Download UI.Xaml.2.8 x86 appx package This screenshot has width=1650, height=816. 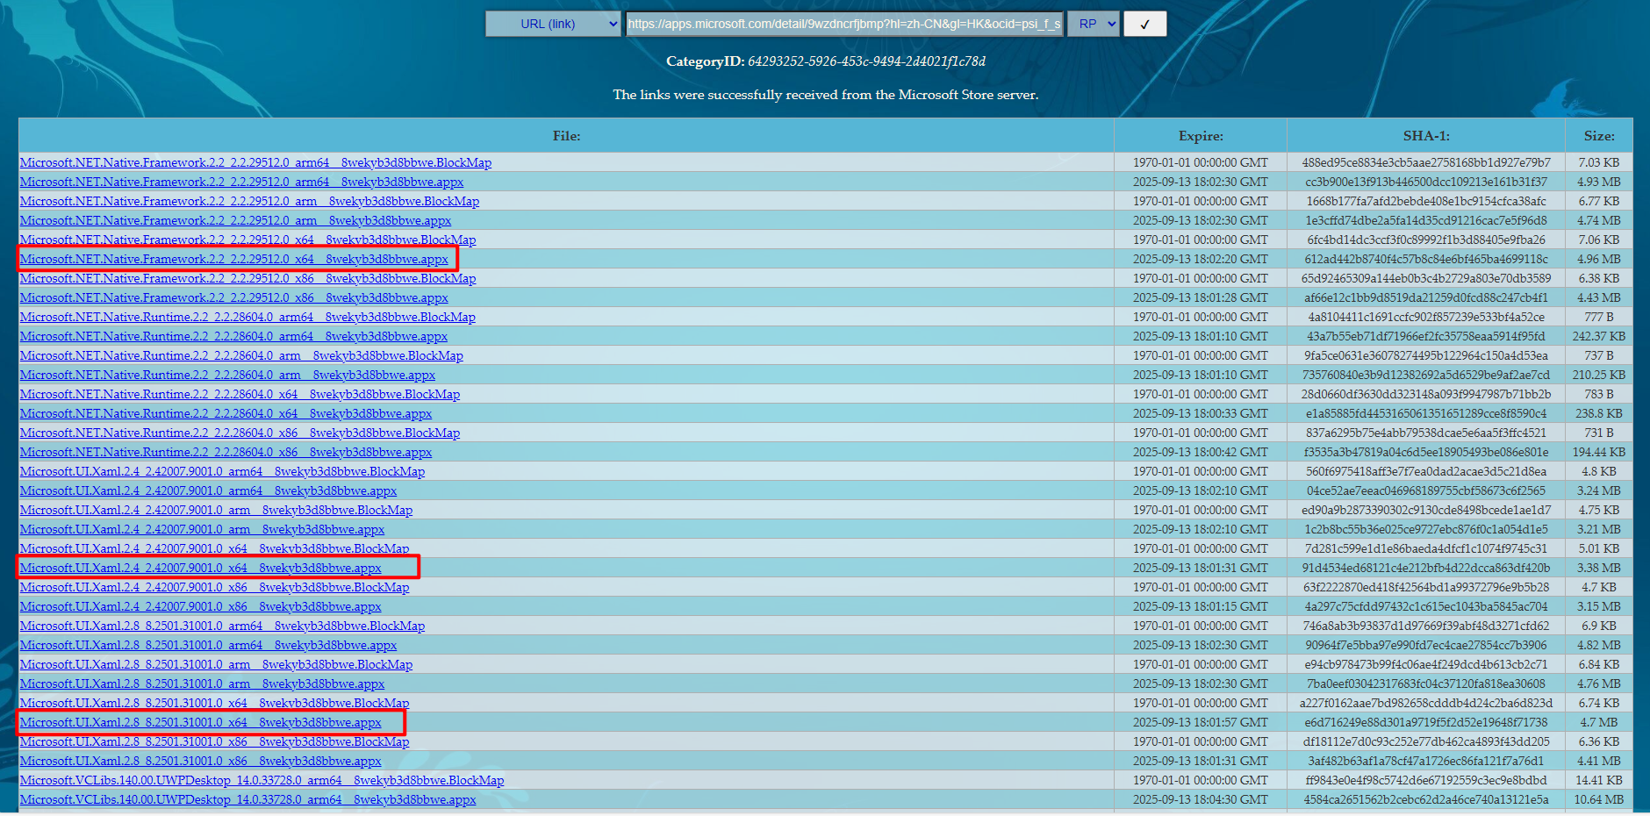[200, 761]
